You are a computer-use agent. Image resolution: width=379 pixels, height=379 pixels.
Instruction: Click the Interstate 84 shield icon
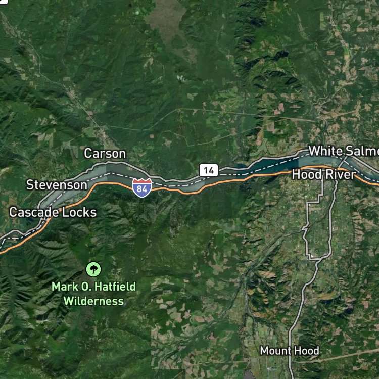(x=142, y=188)
